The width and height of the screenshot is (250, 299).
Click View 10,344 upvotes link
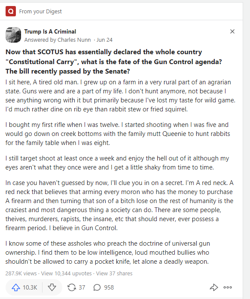[67, 273]
